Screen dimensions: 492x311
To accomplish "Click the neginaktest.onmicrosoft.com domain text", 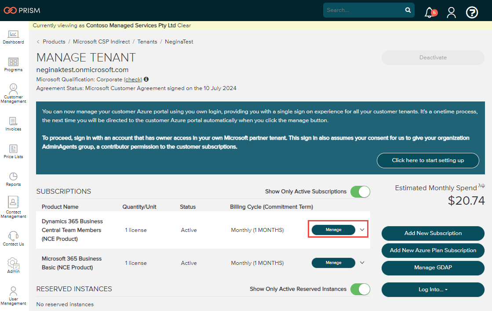I will pos(82,69).
